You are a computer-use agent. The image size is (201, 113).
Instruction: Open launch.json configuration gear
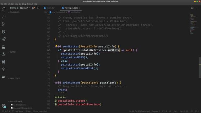34,8
